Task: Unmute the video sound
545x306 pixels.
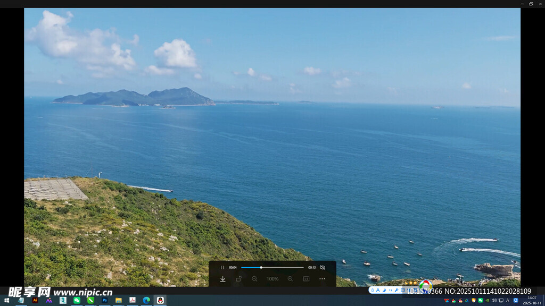Action: click(x=323, y=267)
